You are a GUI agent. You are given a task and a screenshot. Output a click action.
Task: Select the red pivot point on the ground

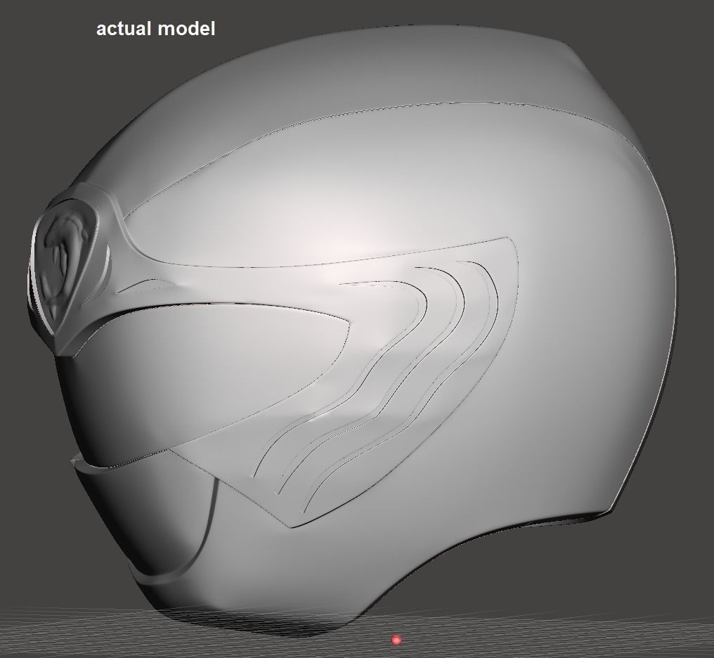396,640
